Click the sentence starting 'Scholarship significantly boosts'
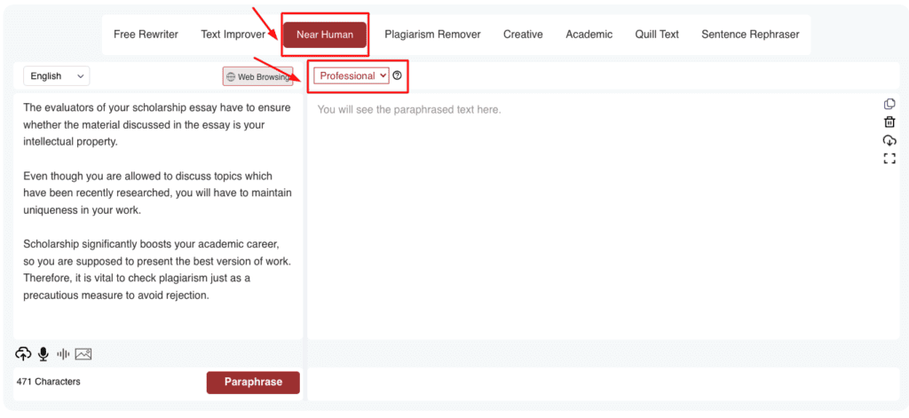The height and width of the screenshot is (418, 909). pyautogui.click(x=156, y=252)
